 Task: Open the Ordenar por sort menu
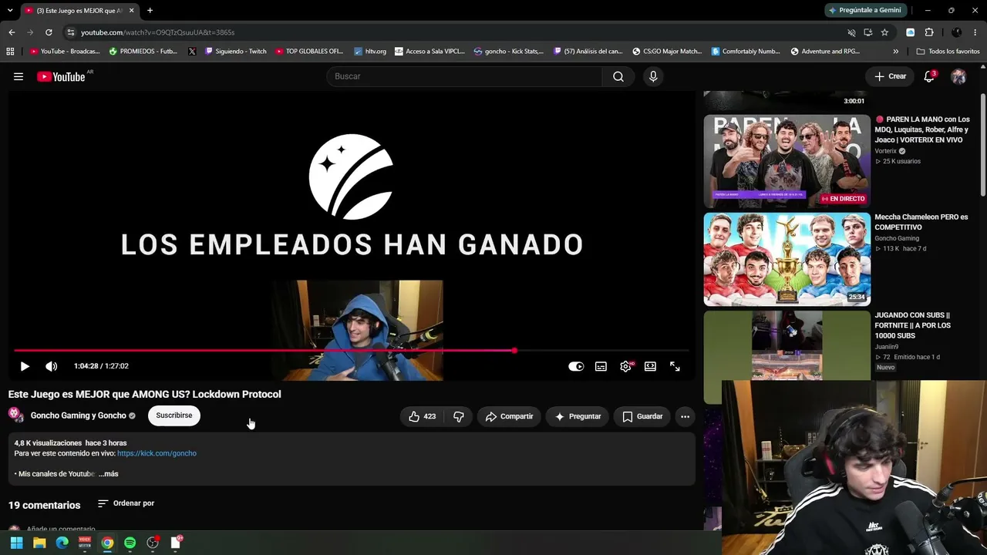pos(126,503)
